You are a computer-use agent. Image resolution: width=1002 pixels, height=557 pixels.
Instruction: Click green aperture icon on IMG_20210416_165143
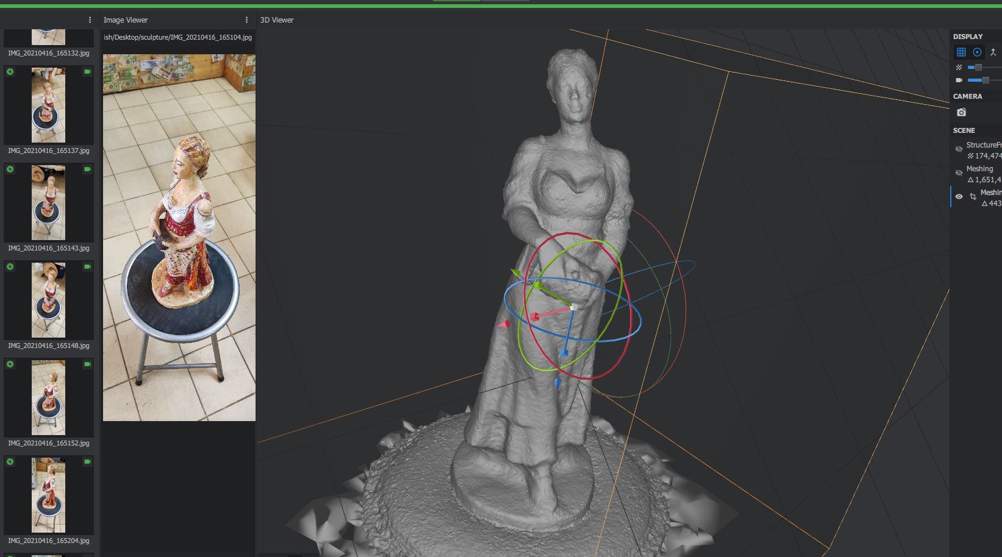[10, 169]
